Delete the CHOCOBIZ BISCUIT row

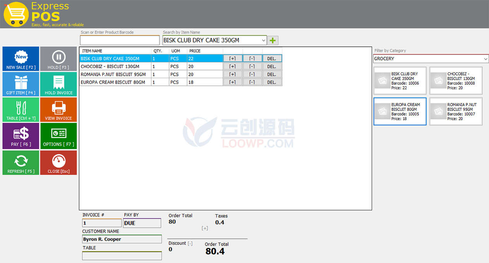tap(272, 67)
